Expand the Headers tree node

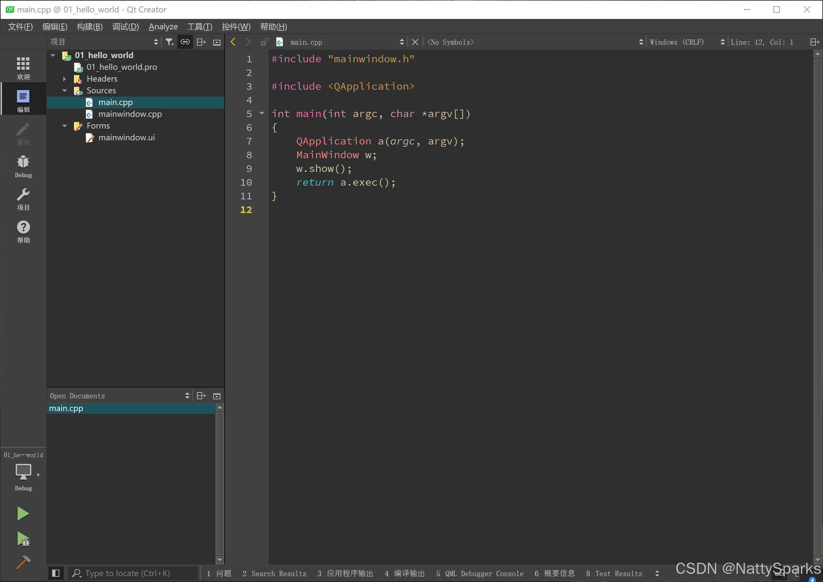tap(65, 79)
